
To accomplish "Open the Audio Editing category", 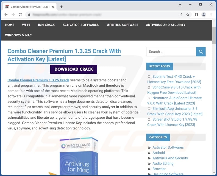I will 163,164.
